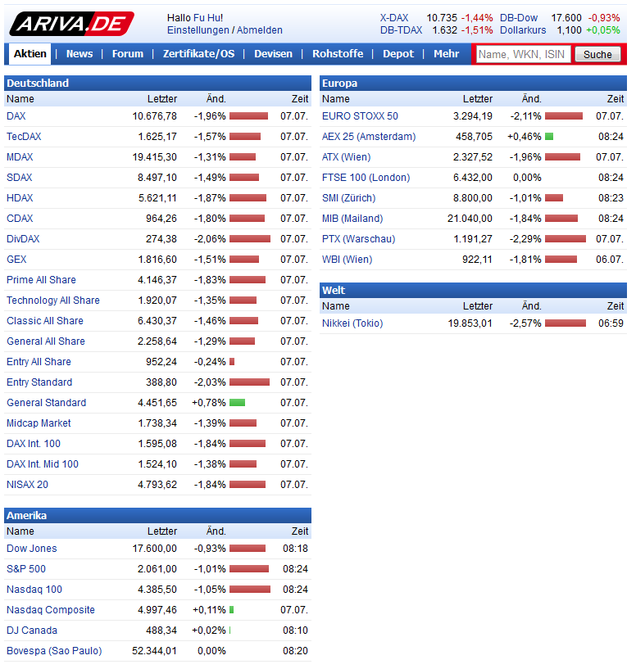636x669 pixels.
Task: Select Zertifikate/OS in navigation
Action: point(198,54)
